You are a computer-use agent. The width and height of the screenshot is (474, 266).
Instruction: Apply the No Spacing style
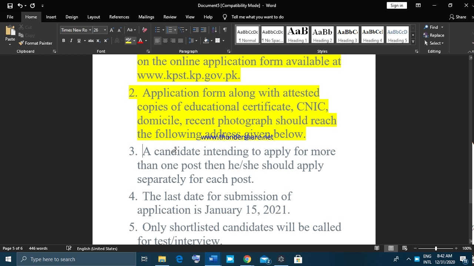[272, 35]
